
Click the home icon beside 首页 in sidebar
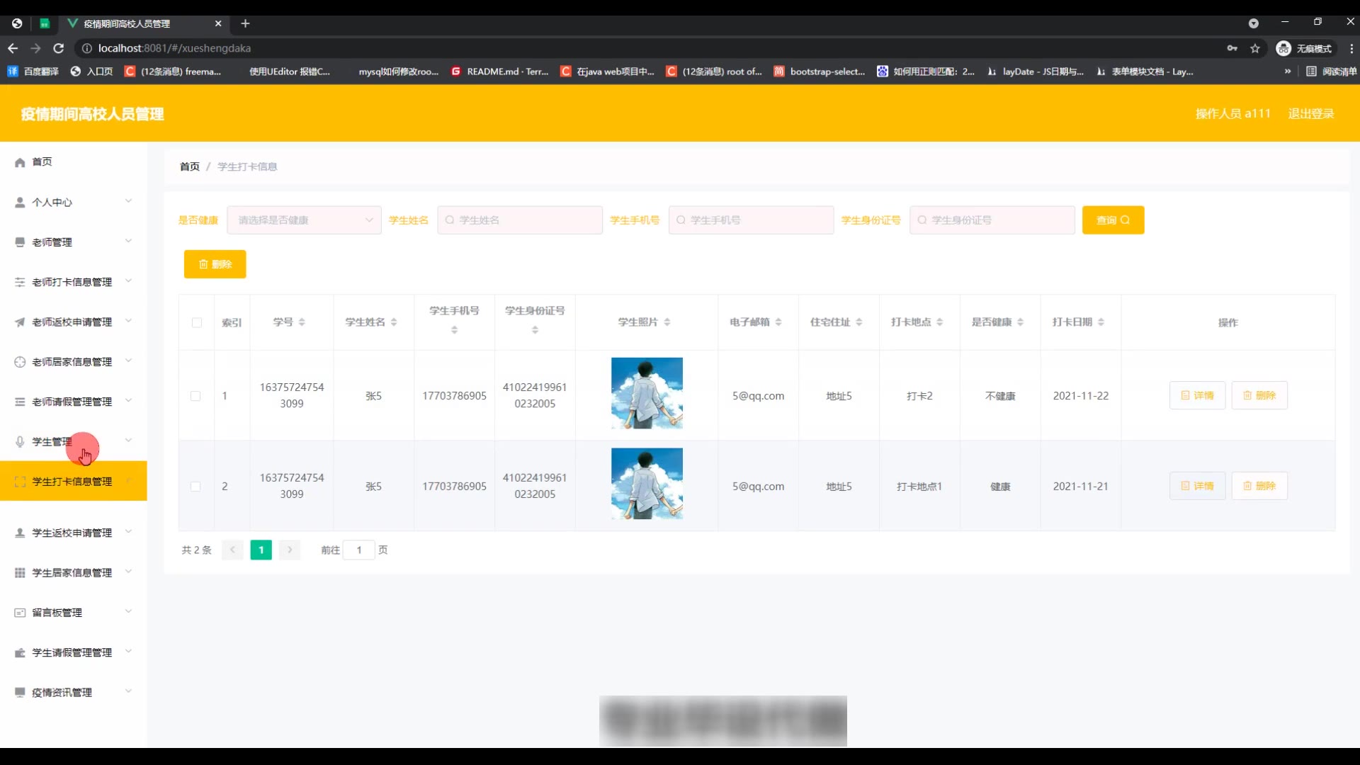click(x=20, y=162)
